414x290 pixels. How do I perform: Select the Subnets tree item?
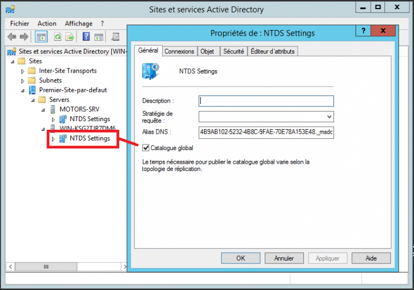(50, 80)
